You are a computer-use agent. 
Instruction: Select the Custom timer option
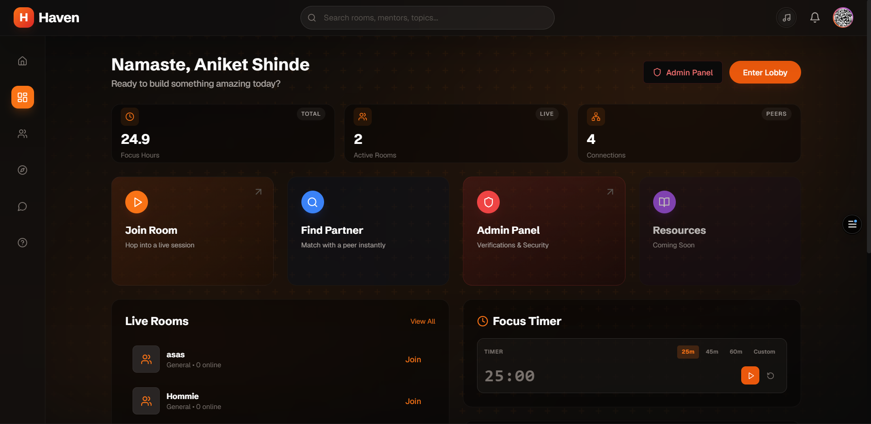(x=764, y=352)
